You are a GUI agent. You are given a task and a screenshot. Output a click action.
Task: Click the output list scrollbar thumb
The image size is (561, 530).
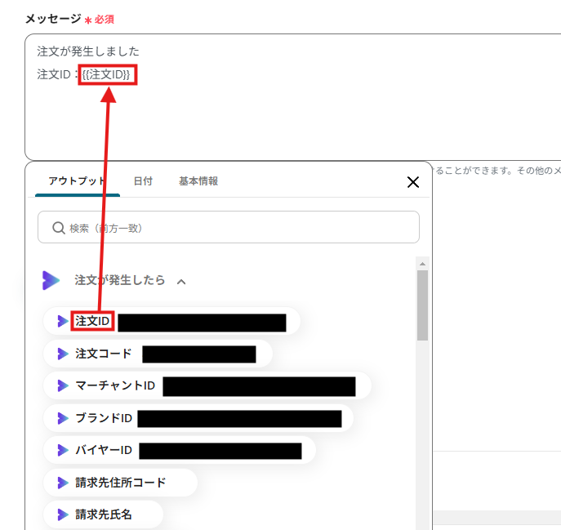(422, 305)
